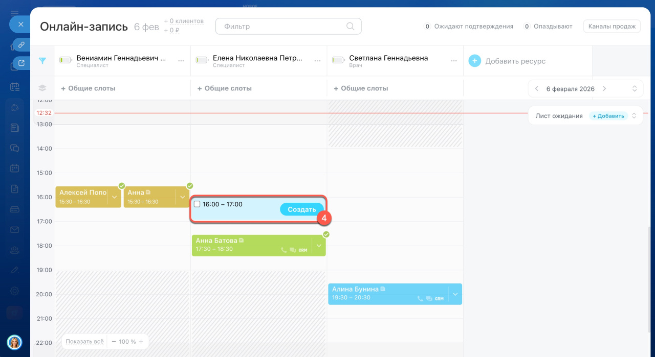Viewport: 655px width, 357px height.
Task: Click the round plus Добавить ресурс icon
Action: (475, 61)
